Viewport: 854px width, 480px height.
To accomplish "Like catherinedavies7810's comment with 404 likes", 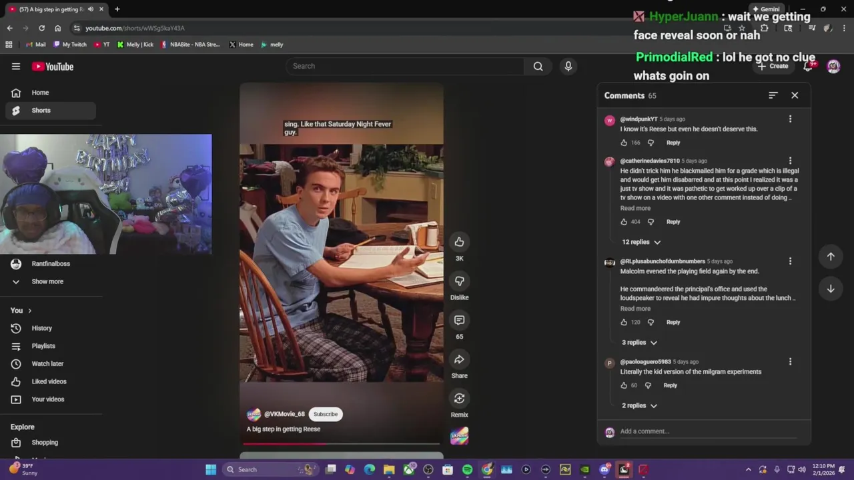I will tap(624, 222).
